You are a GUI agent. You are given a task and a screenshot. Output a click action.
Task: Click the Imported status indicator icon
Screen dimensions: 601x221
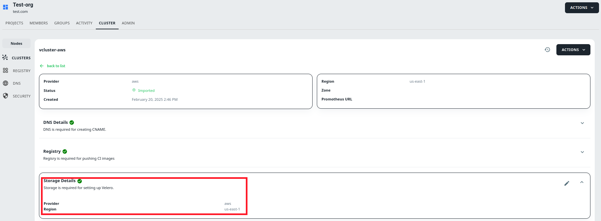134,90
